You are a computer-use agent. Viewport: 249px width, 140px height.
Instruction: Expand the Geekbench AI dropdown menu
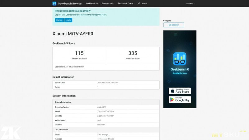coord(108,3)
